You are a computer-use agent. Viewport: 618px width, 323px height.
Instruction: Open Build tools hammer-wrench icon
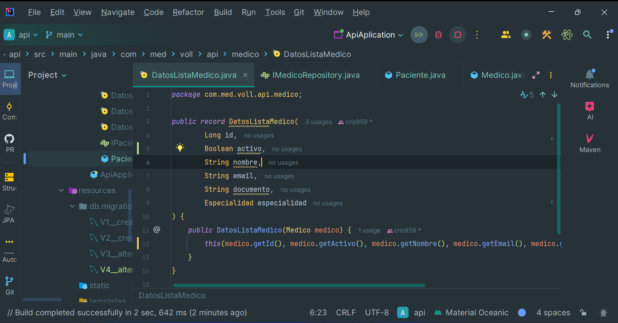pos(546,35)
